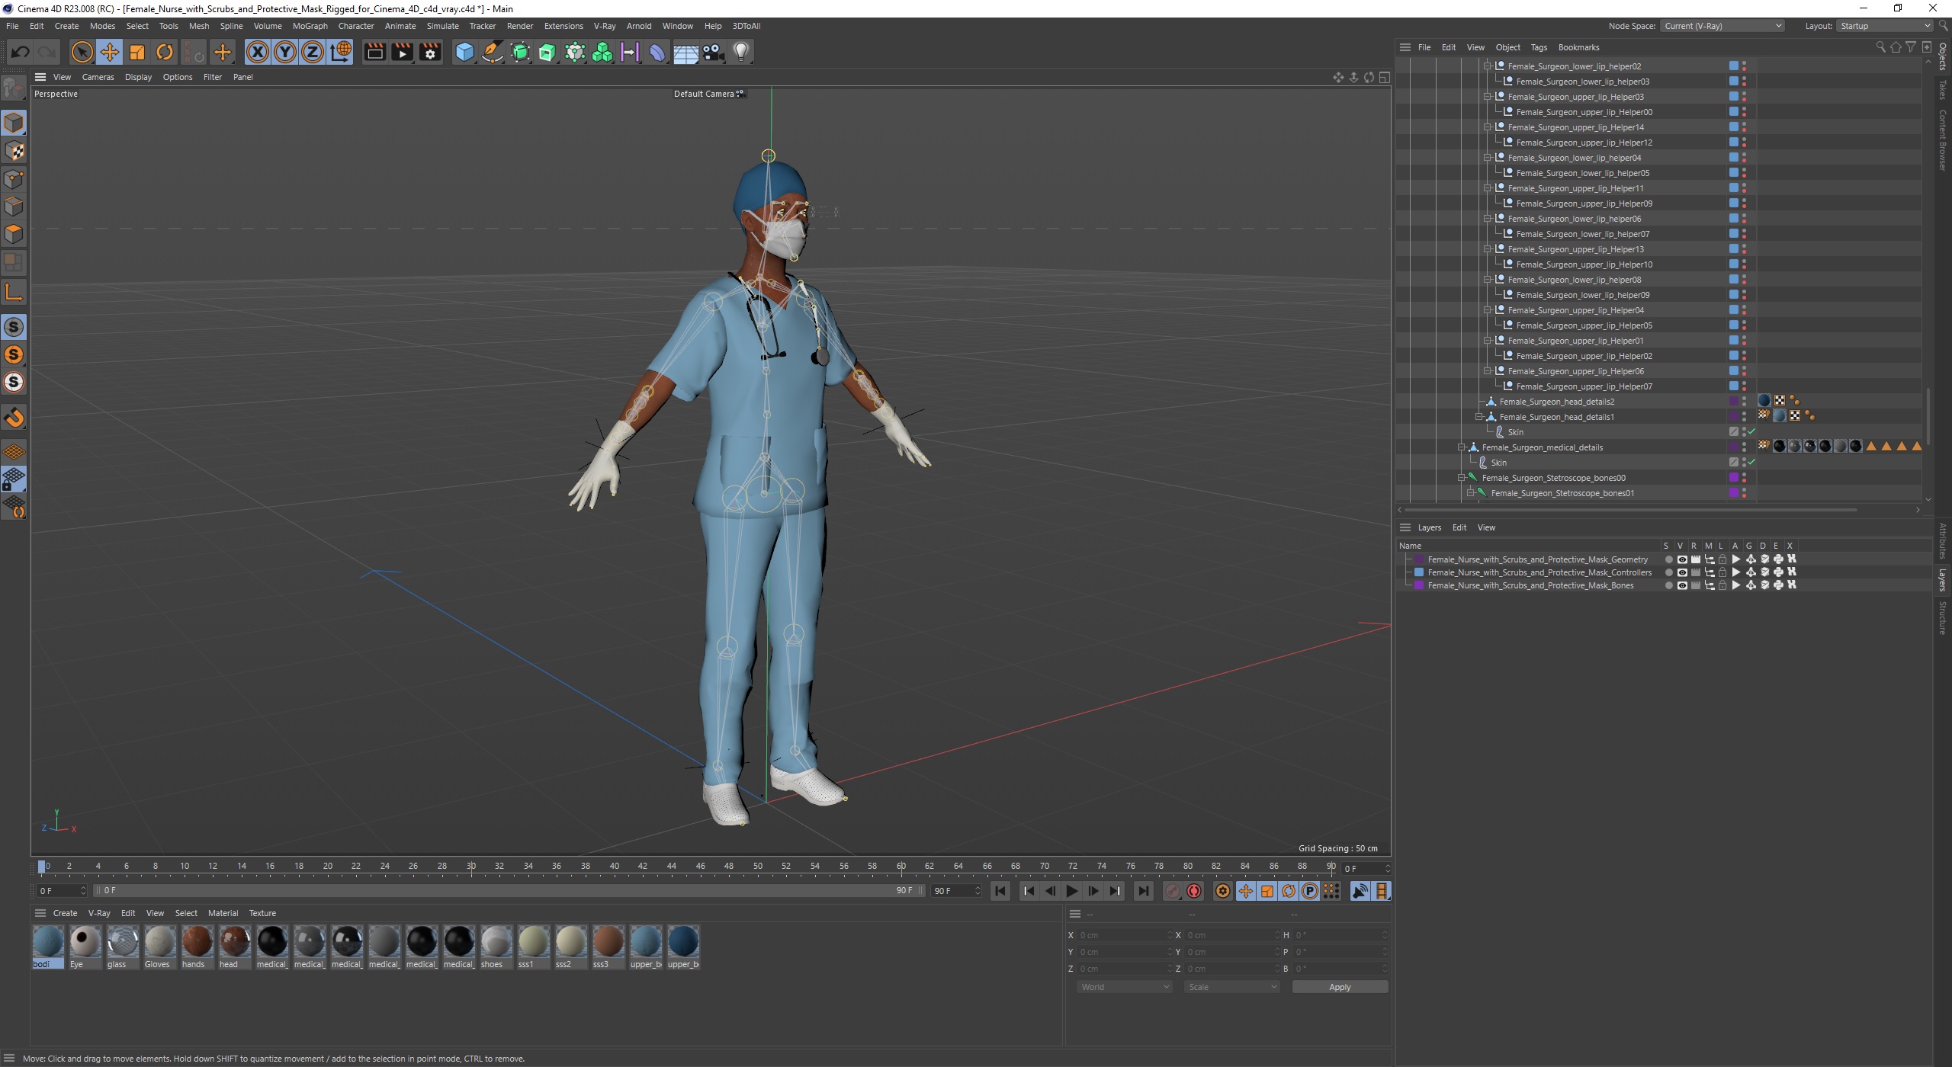Open the World coordinate dropdown
Viewport: 1952px width, 1067px height.
pyautogui.click(x=1124, y=987)
